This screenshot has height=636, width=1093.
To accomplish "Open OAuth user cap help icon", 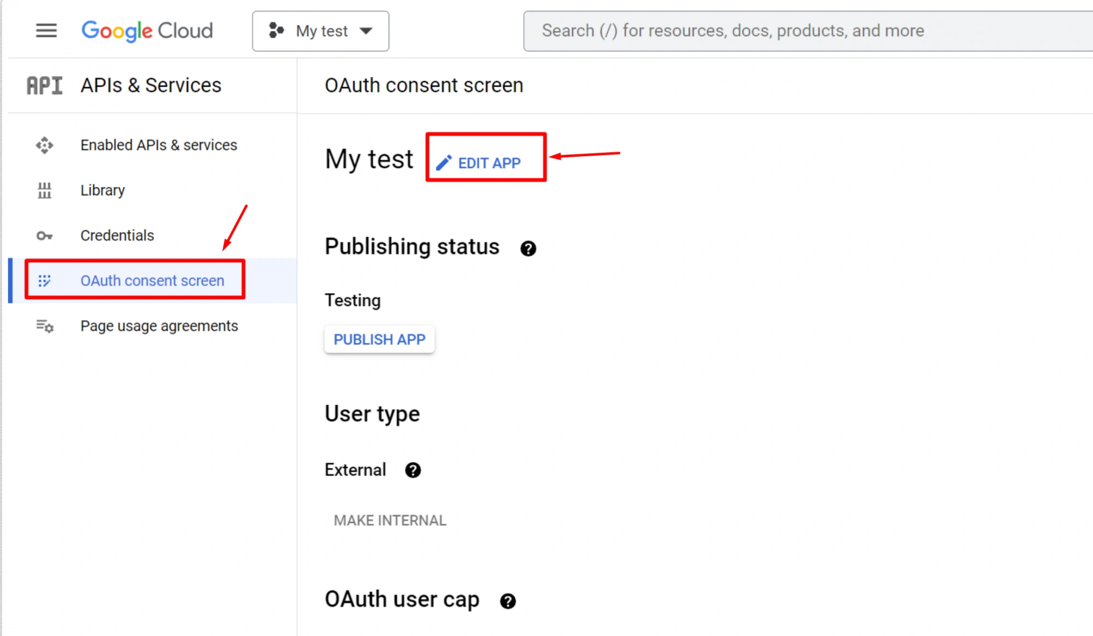I will [x=508, y=601].
